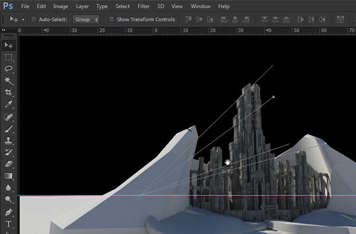Click Align Left Edges icon
Screen dimensions: 356x234
(224, 20)
